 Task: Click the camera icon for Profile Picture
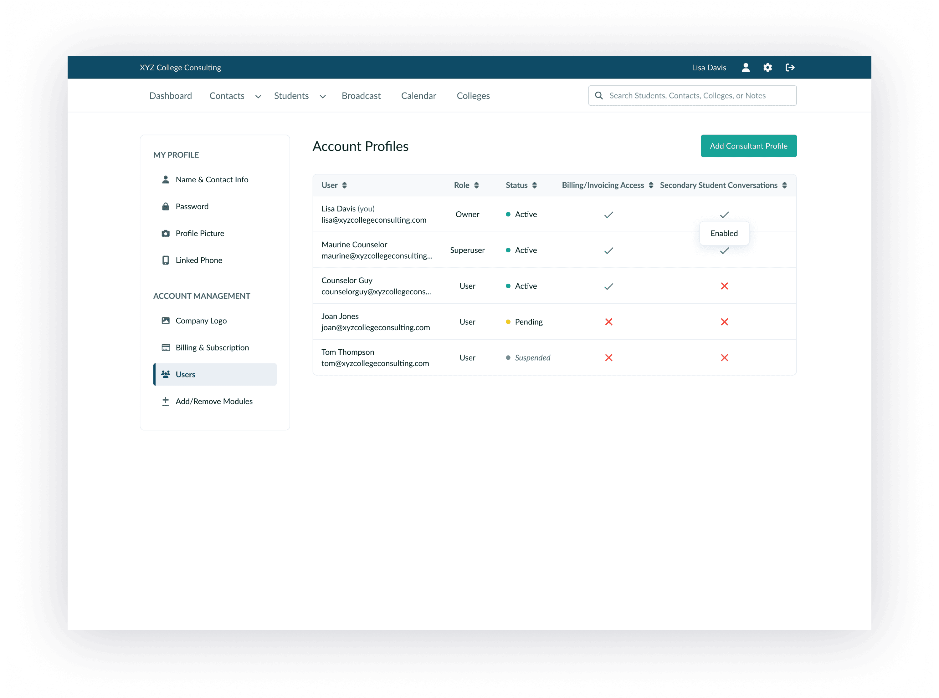(166, 233)
